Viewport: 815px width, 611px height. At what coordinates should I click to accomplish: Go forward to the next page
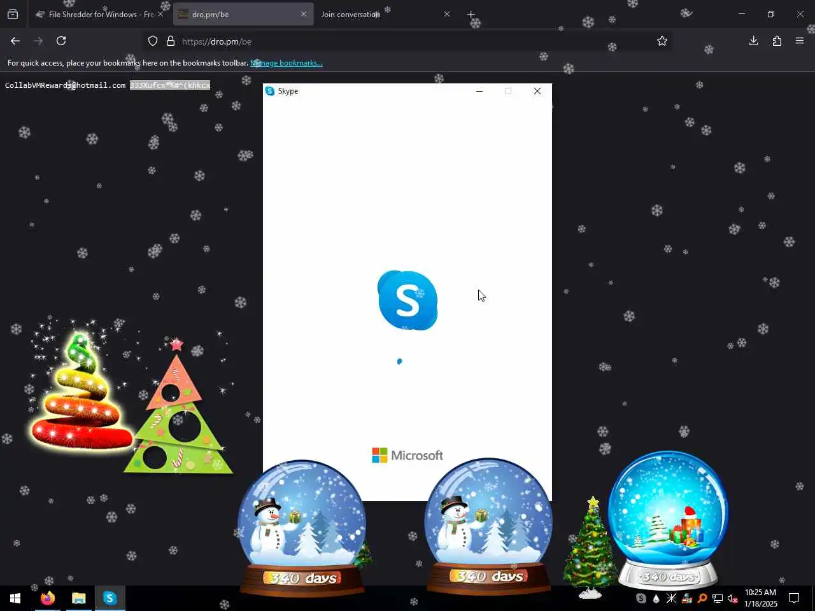(x=38, y=41)
